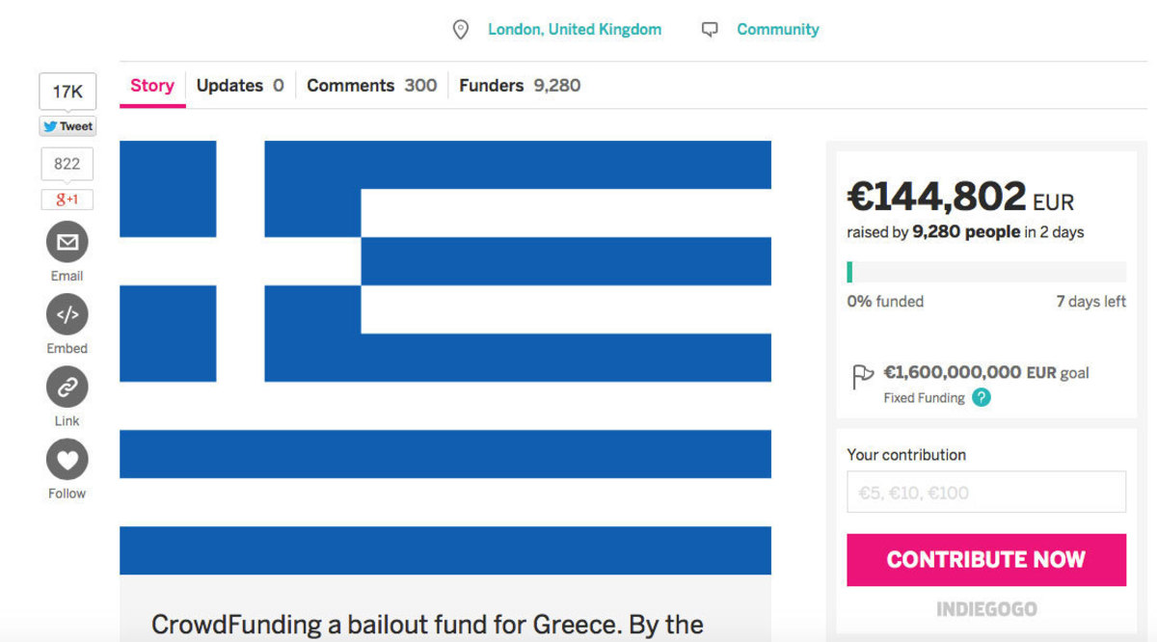Follow the campaign heart icon
Image resolution: width=1157 pixels, height=642 pixels.
click(x=67, y=460)
